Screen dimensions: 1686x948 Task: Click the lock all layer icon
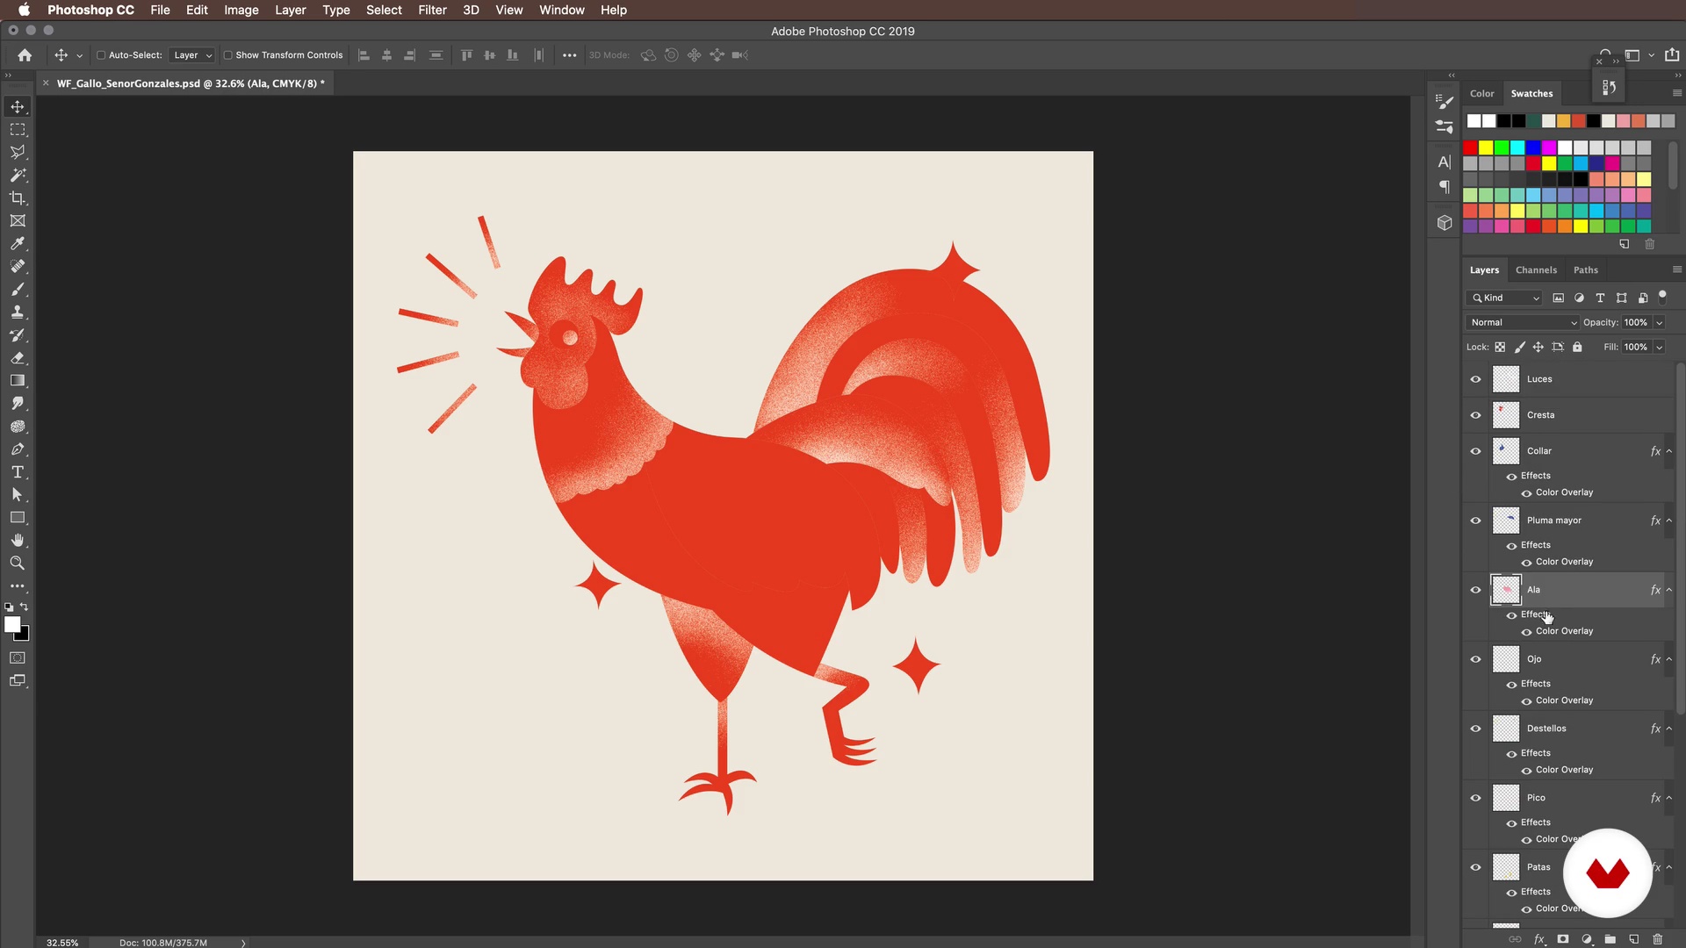point(1577,347)
